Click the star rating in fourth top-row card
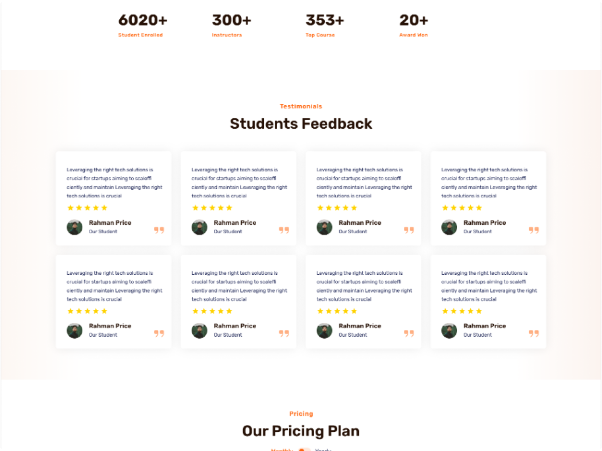Screen dimensions: 602x451 point(462,208)
